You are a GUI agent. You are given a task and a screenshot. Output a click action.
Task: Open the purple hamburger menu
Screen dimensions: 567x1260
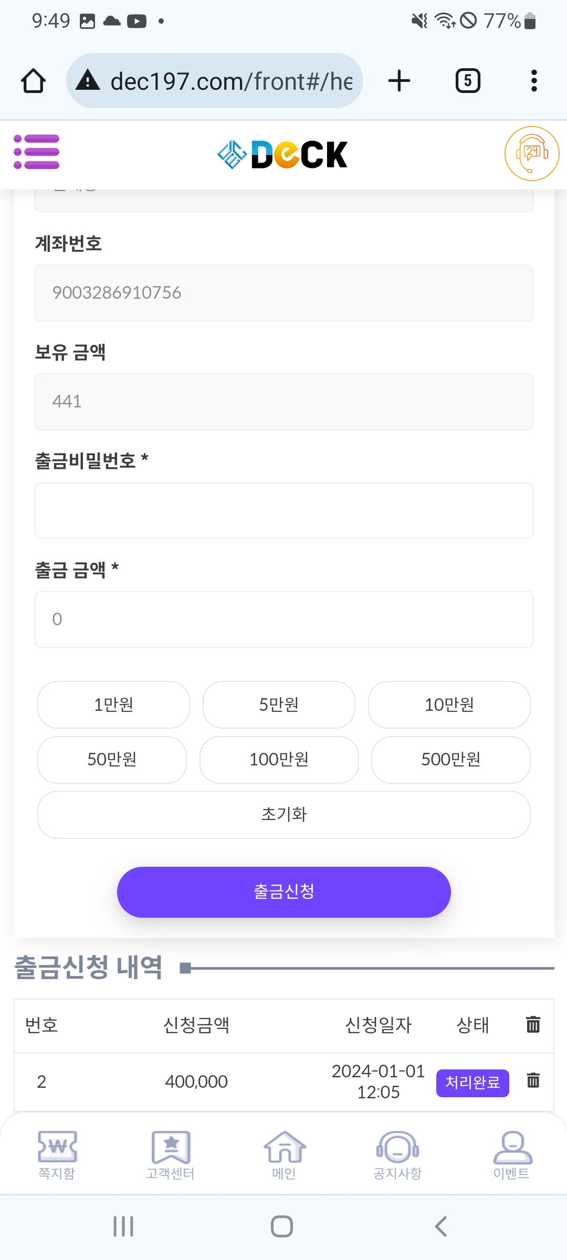36,152
